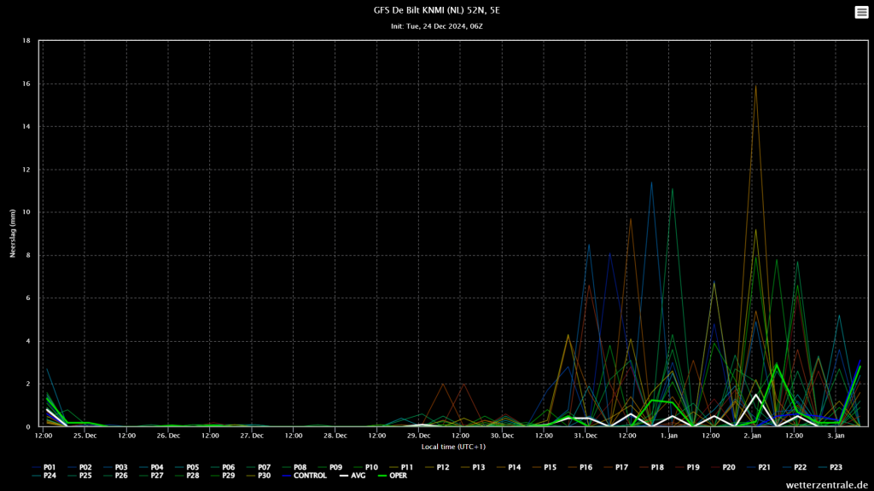Toggle the AVG series legend entry
Viewport: 874px width, 491px height.
coord(353,476)
